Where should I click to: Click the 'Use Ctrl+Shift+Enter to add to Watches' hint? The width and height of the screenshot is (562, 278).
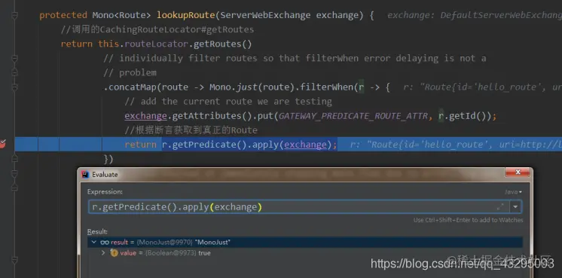[x=468, y=220]
